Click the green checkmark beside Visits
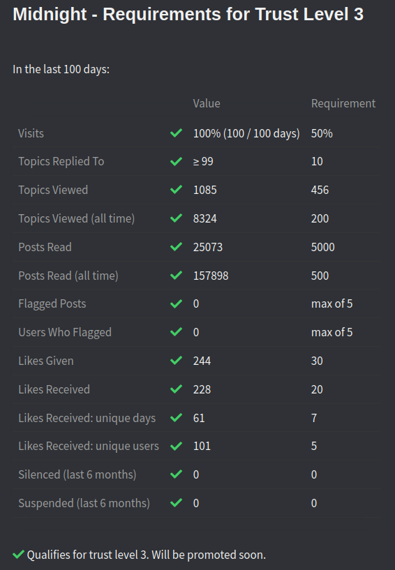The width and height of the screenshot is (395, 570). tap(176, 133)
